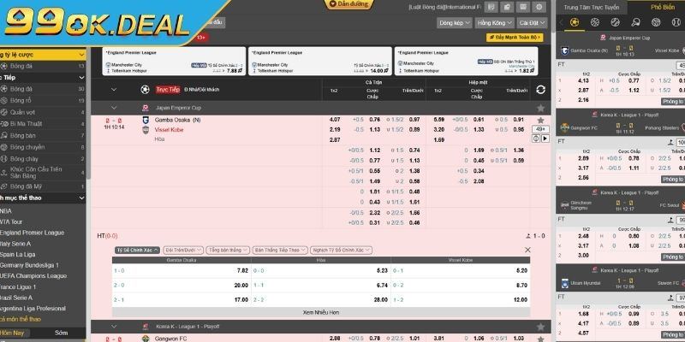Click the soccer ball icon beside Trực Tiếp
This screenshot has width=685, height=342.
click(x=144, y=89)
